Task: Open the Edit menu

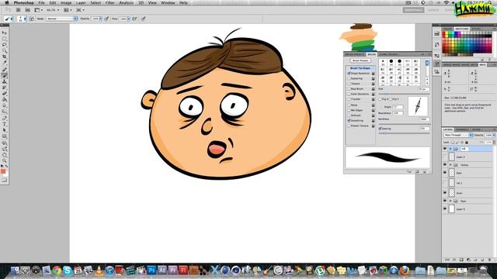Action: pyautogui.click(x=53, y=3)
